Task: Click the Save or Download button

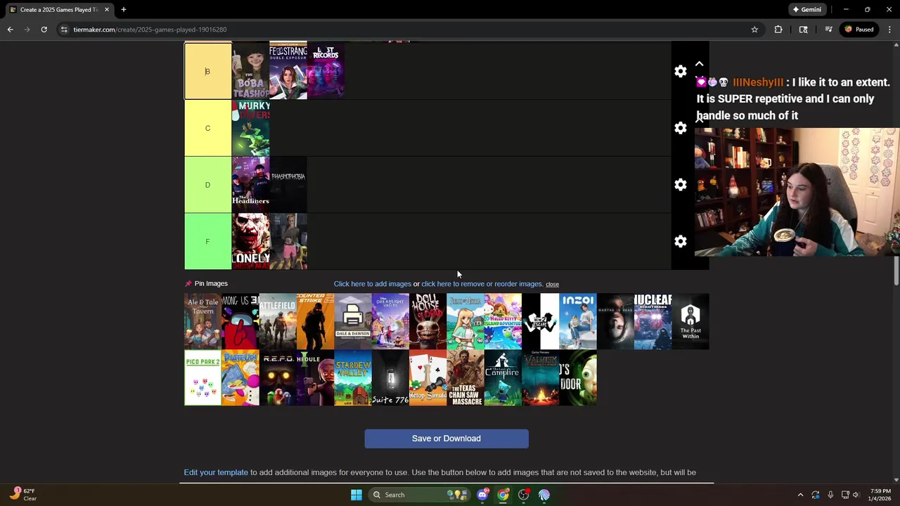Action: pos(446,439)
